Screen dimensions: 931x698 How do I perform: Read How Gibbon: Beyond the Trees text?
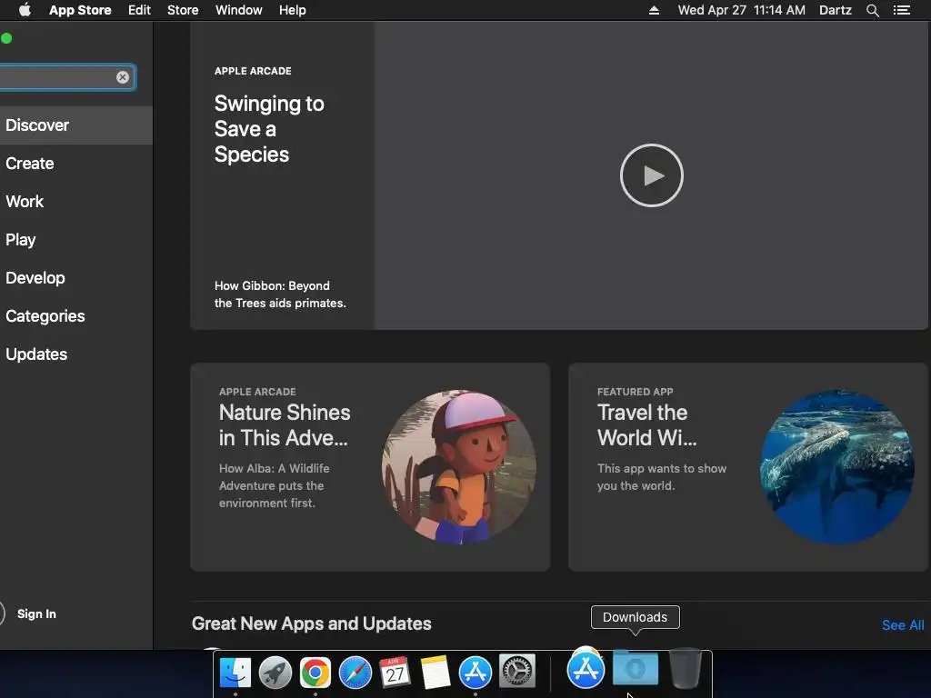point(280,294)
